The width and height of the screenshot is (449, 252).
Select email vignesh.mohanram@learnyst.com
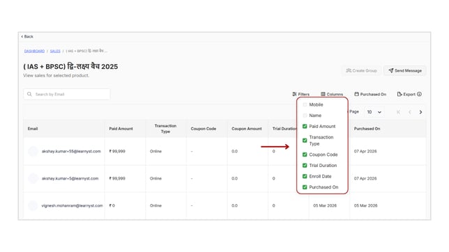pos(73,205)
